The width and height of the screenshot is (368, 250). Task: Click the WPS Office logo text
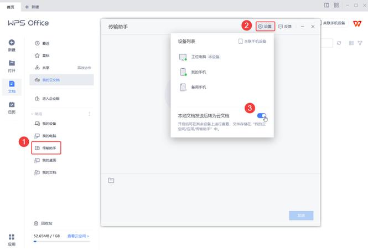pyautogui.click(x=28, y=23)
